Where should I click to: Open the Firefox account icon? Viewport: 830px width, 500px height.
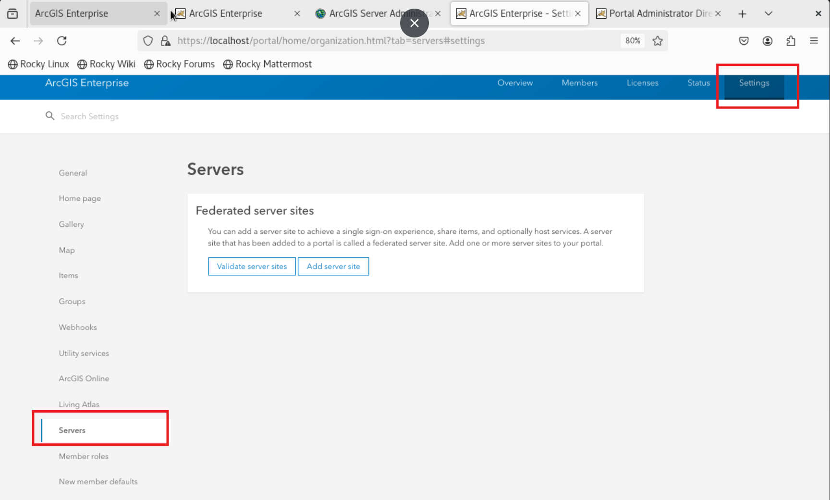(768, 41)
